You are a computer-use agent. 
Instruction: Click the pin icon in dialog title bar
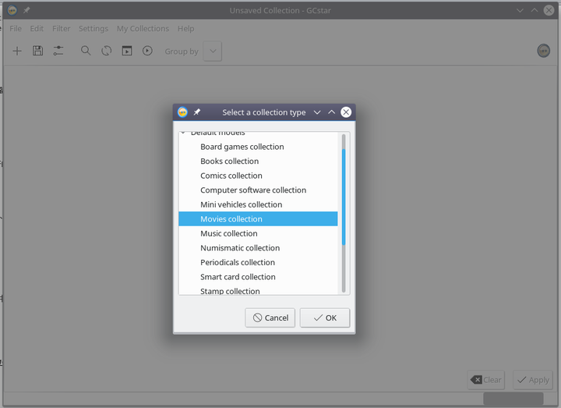[x=197, y=112]
